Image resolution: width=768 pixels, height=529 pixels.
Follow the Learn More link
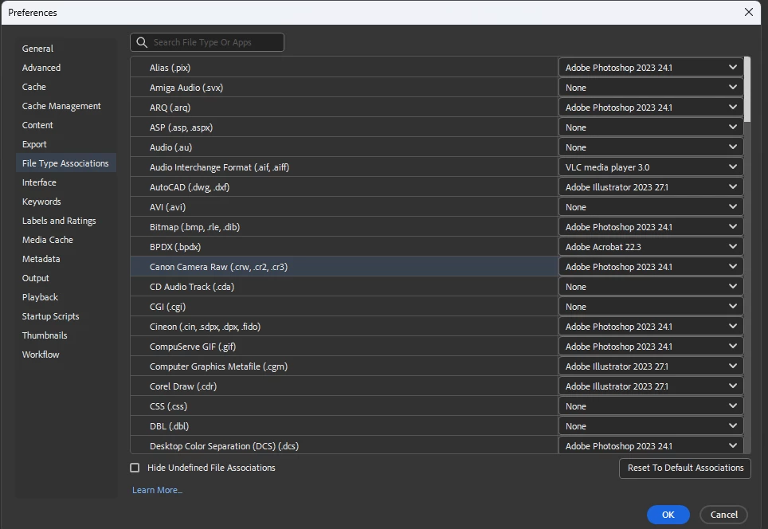pyautogui.click(x=157, y=490)
